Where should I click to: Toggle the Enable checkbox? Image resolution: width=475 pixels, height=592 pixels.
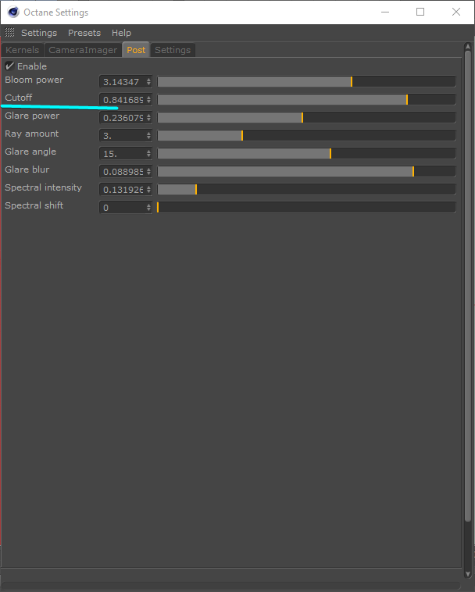point(9,66)
